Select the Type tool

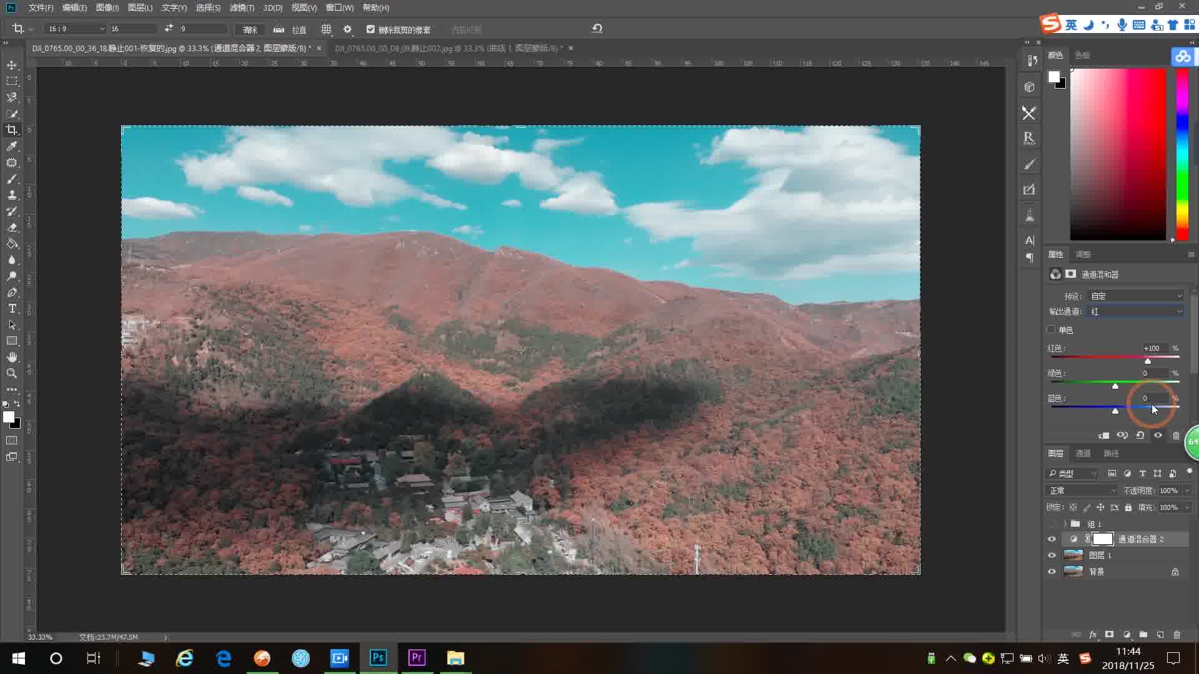click(x=12, y=308)
